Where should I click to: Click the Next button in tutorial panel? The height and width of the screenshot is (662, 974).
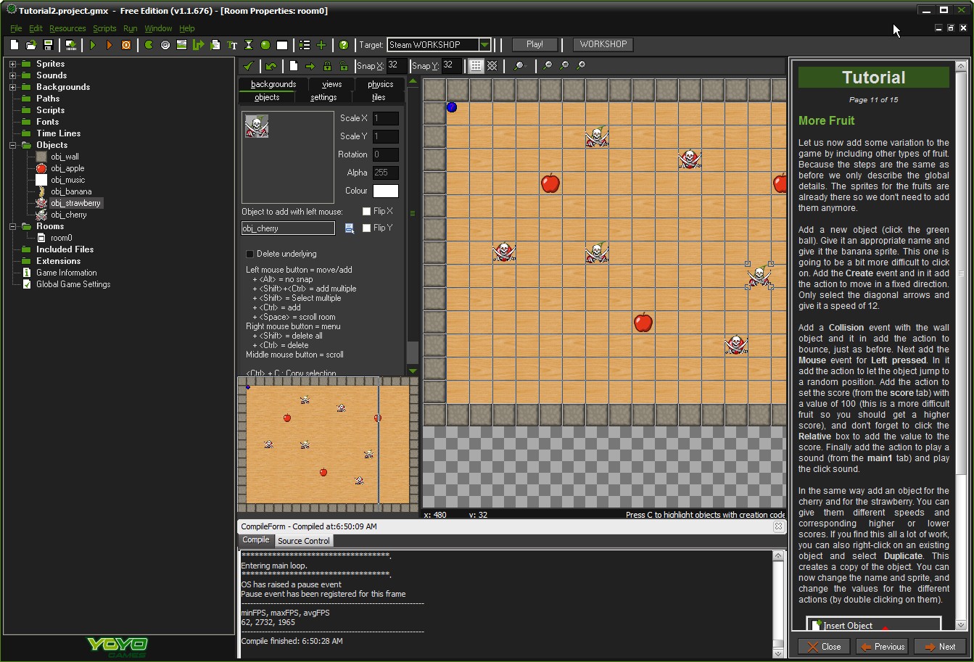tap(940, 647)
